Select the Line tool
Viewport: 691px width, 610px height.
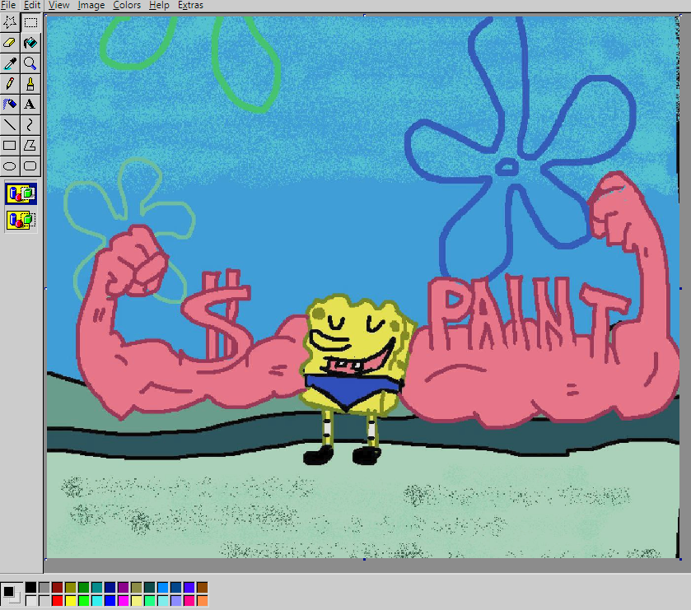[10, 124]
